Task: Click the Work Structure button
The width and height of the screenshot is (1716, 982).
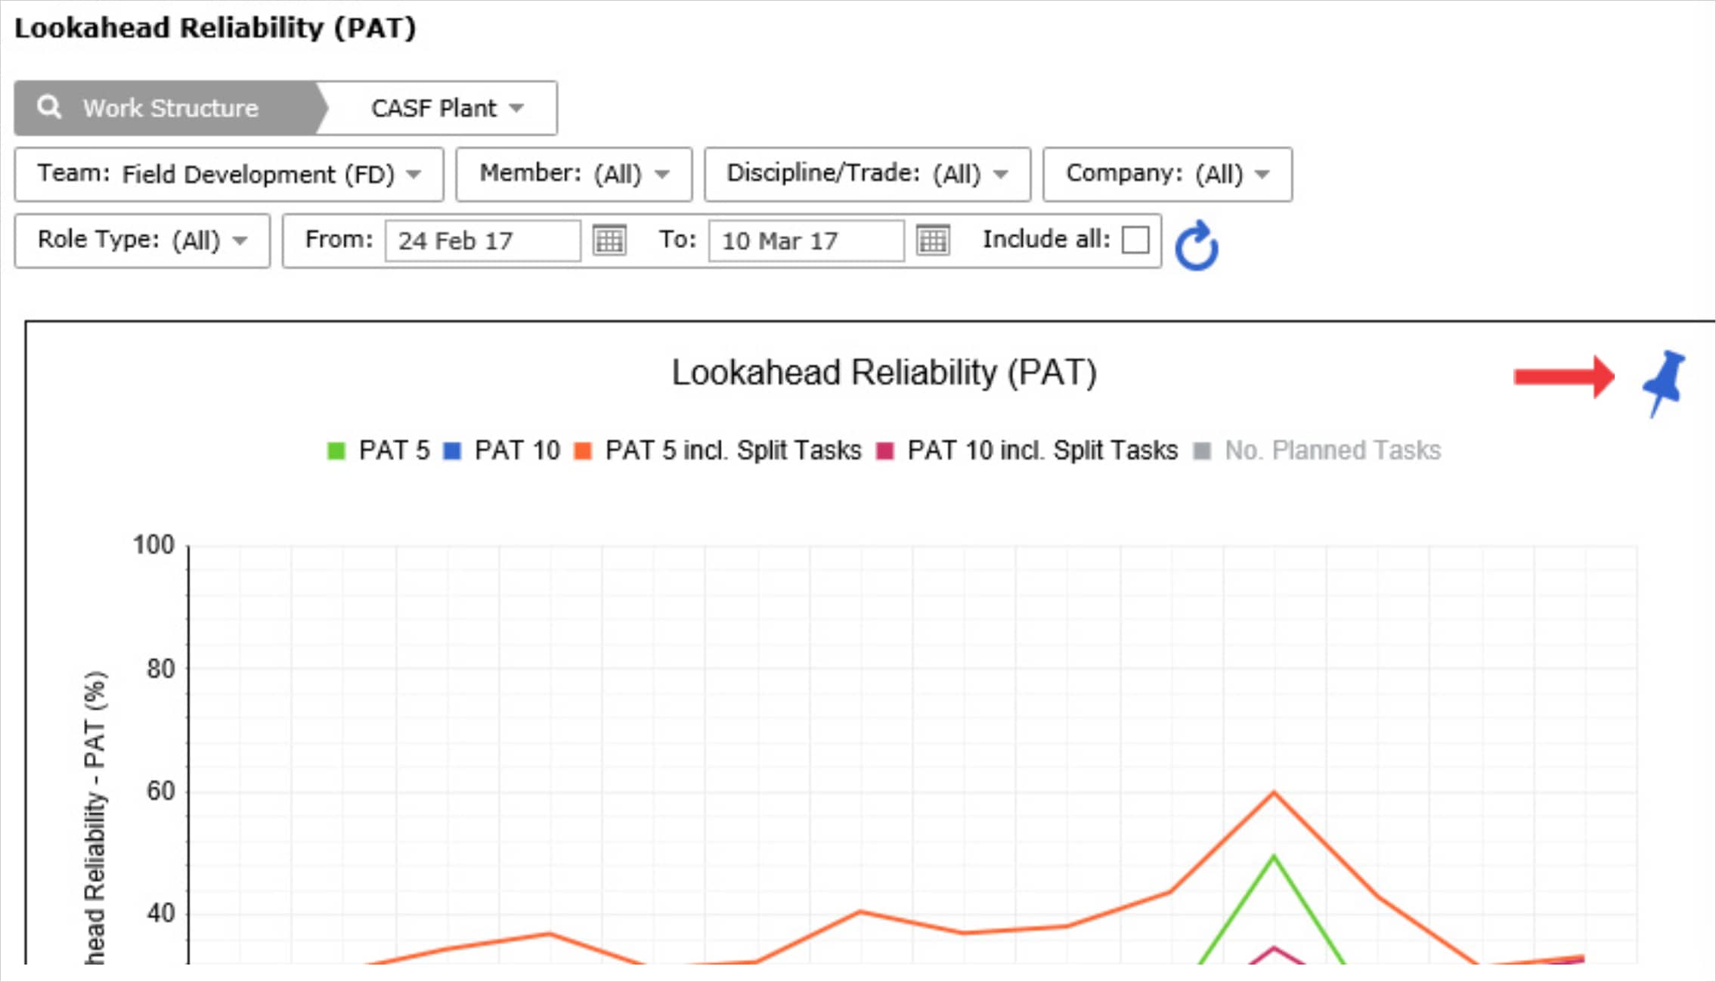Action: coord(169,108)
